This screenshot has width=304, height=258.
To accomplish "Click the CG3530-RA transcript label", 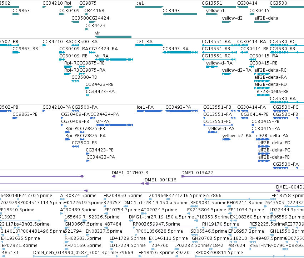I will (283, 99).
